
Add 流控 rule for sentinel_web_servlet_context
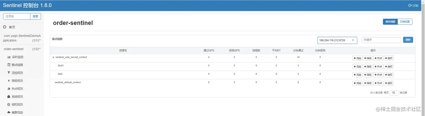(x=357, y=58)
